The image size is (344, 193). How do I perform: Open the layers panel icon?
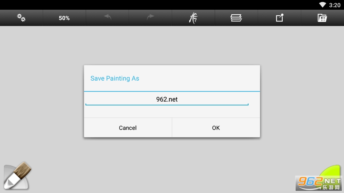click(x=236, y=18)
